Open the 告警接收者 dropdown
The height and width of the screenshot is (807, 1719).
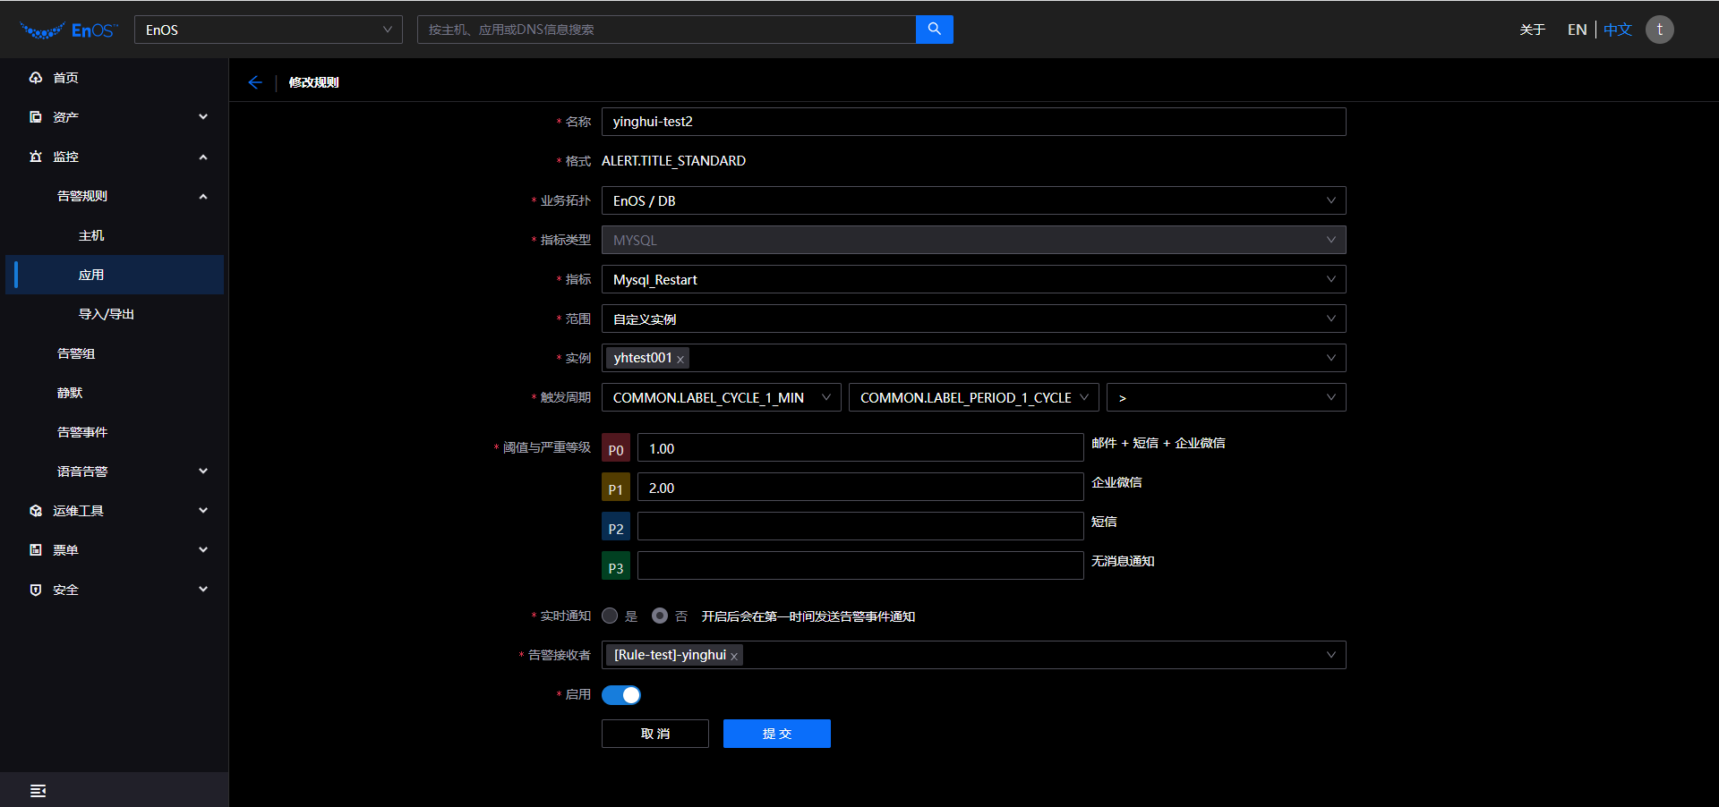973,655
